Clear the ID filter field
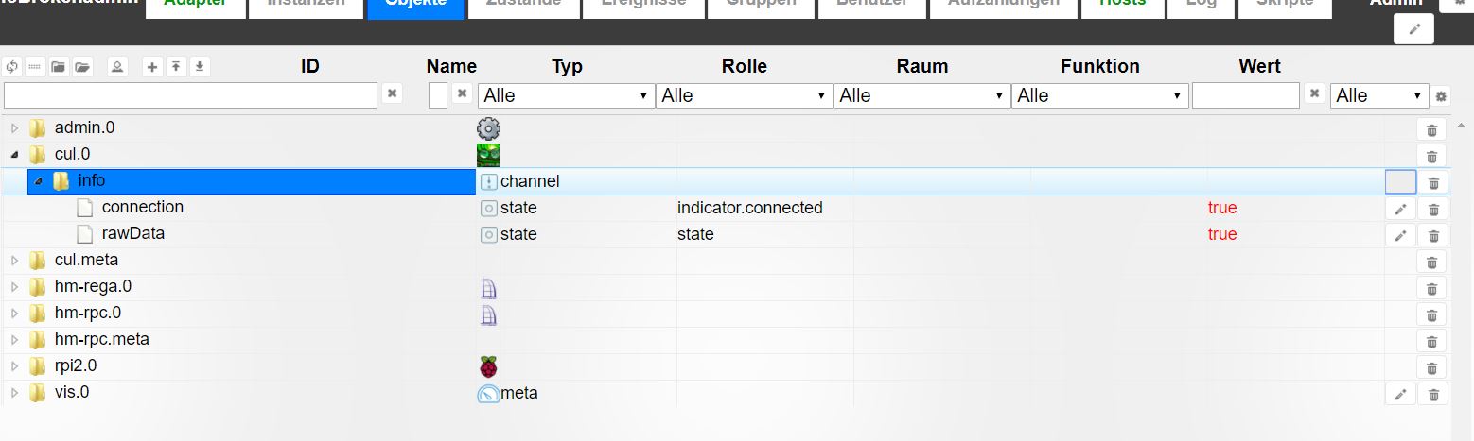The height and width of the screenshot is (441, 1474). [x=393, y=94]
